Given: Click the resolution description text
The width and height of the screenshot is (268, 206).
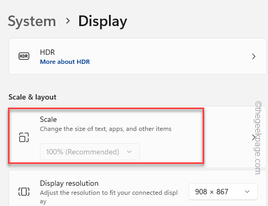Looking at the screenshot, I should click(x=108, y=197).
